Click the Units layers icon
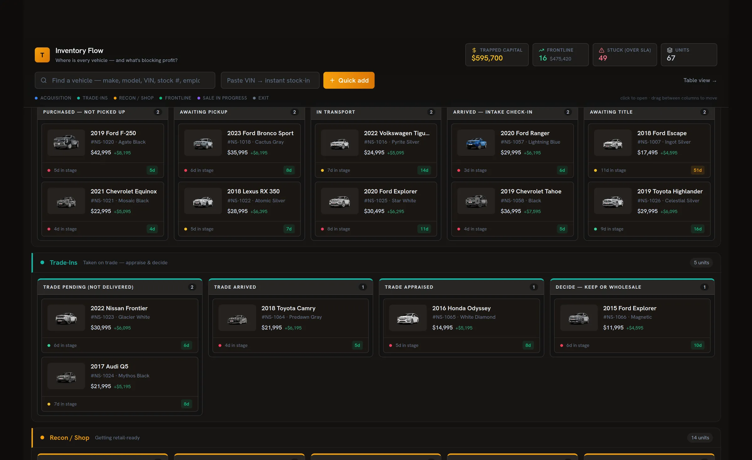 [x=670, y=50]
